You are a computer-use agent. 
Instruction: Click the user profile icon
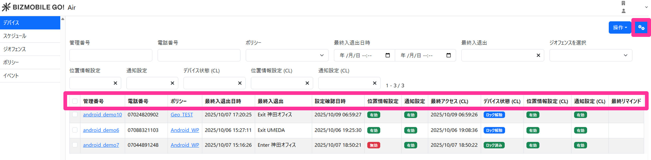click(623, 11)
